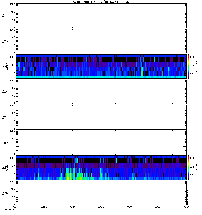Click the '100' tick of thc fff 1 axis
The image size is (202, 215).
(x=13, y=113)
